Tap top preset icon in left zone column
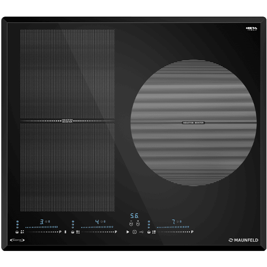267x267 pixels. 18,222
